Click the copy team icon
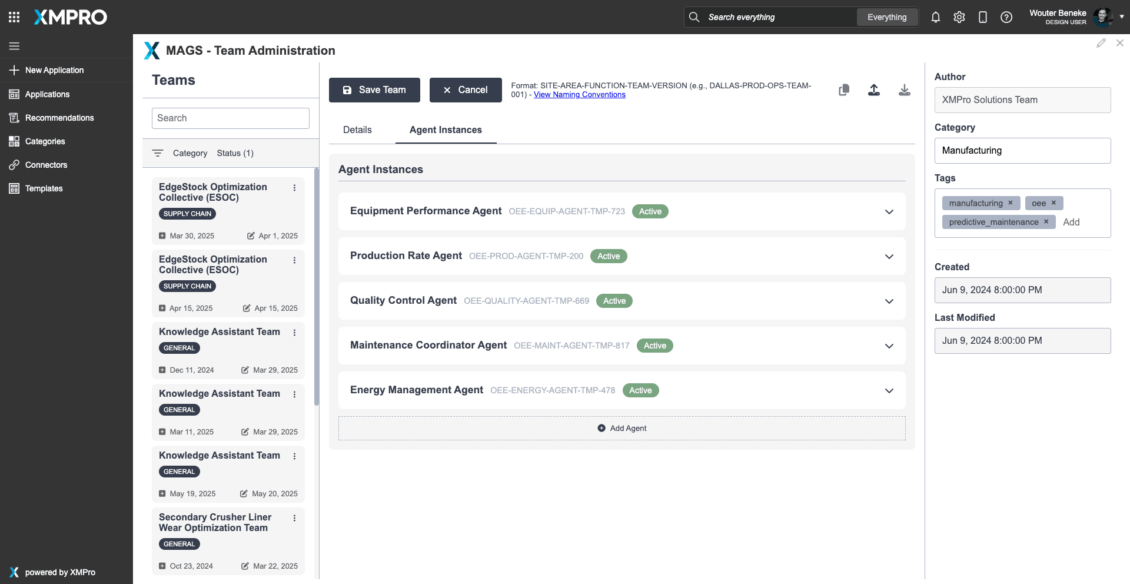The image size is (1130, 584). click(x=844, y=90)
